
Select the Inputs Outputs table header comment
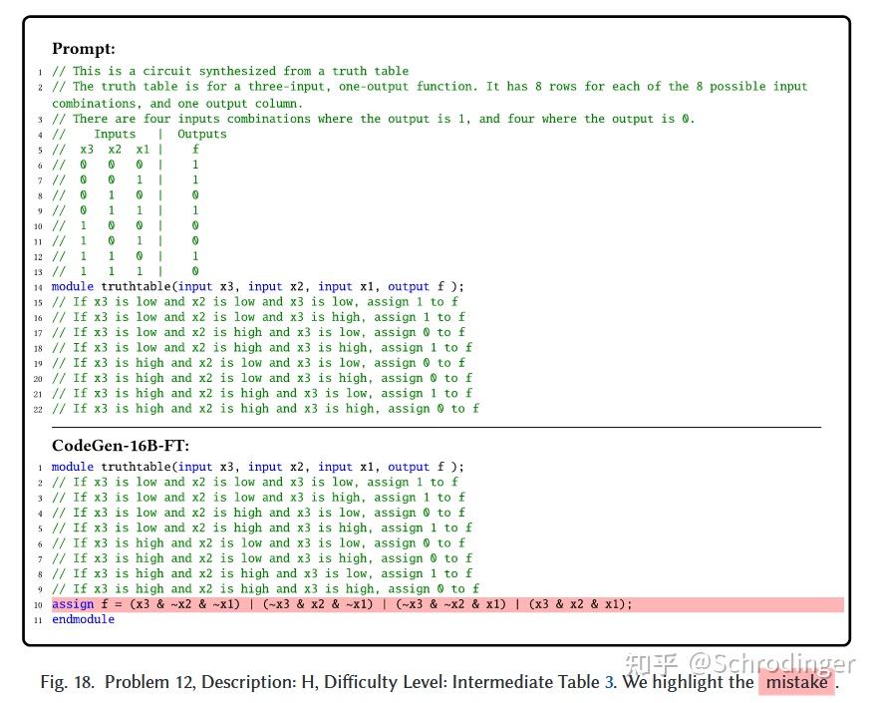tap(140, 133)
